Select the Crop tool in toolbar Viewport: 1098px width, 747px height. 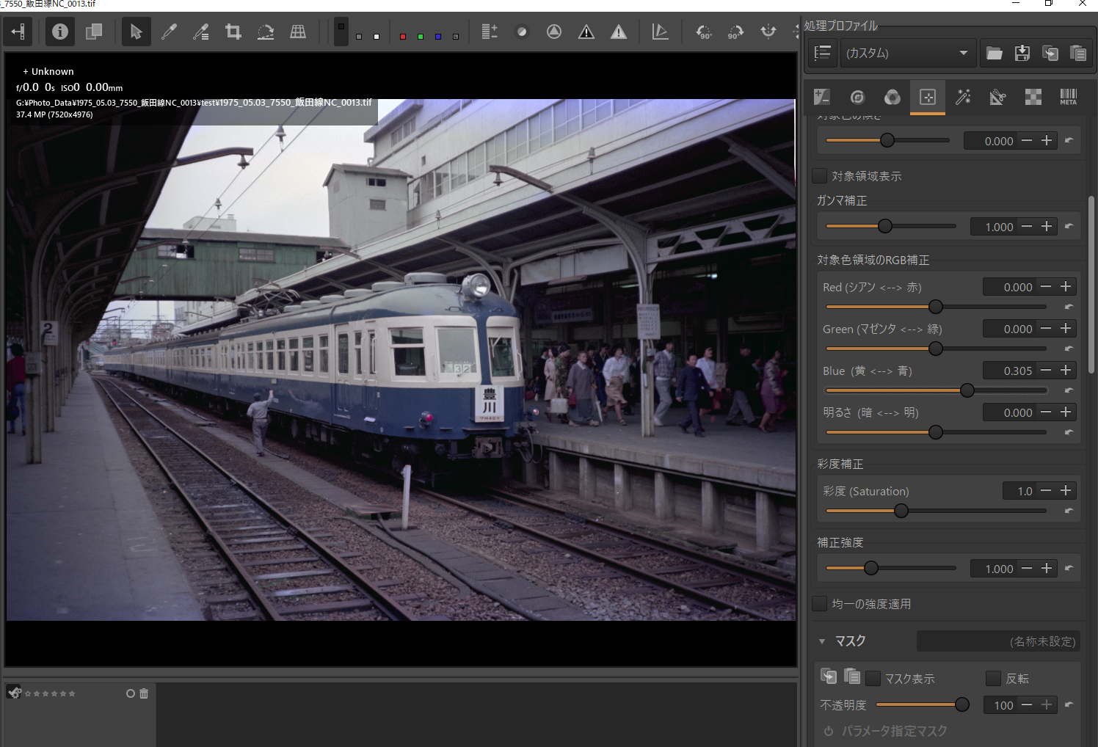tap(233, 32)
